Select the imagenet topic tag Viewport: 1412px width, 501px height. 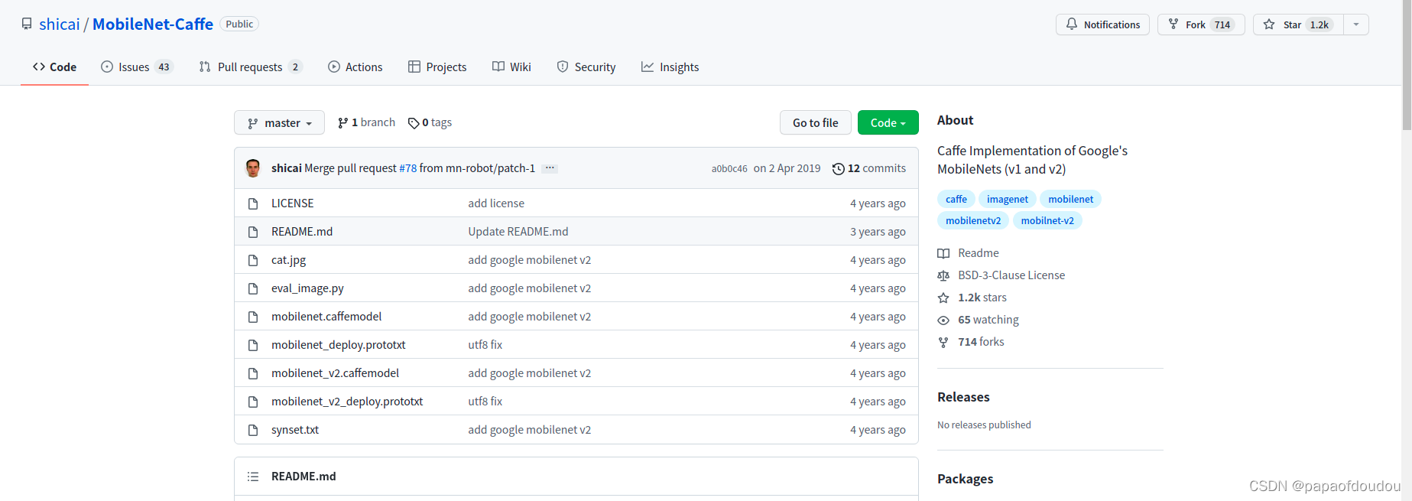[x=1008, y=199]
